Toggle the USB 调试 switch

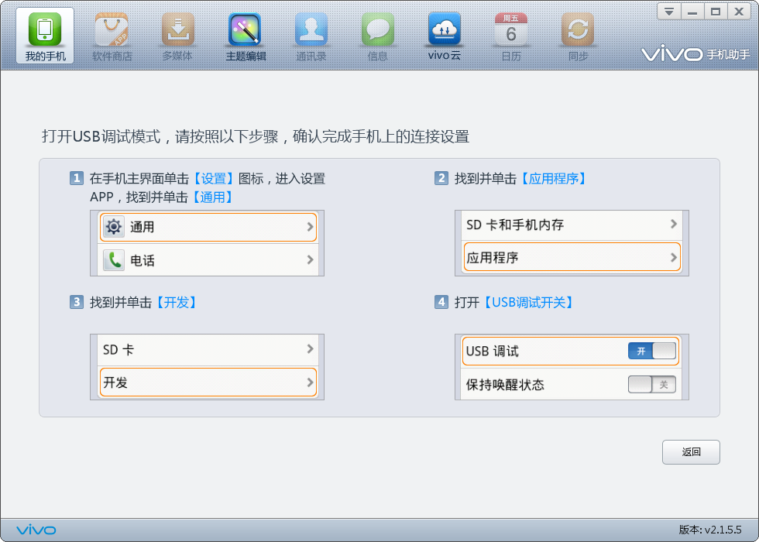pyautogui.click(x=652, y=351)
